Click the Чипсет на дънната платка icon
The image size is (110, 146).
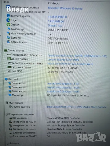coord(9,63)
